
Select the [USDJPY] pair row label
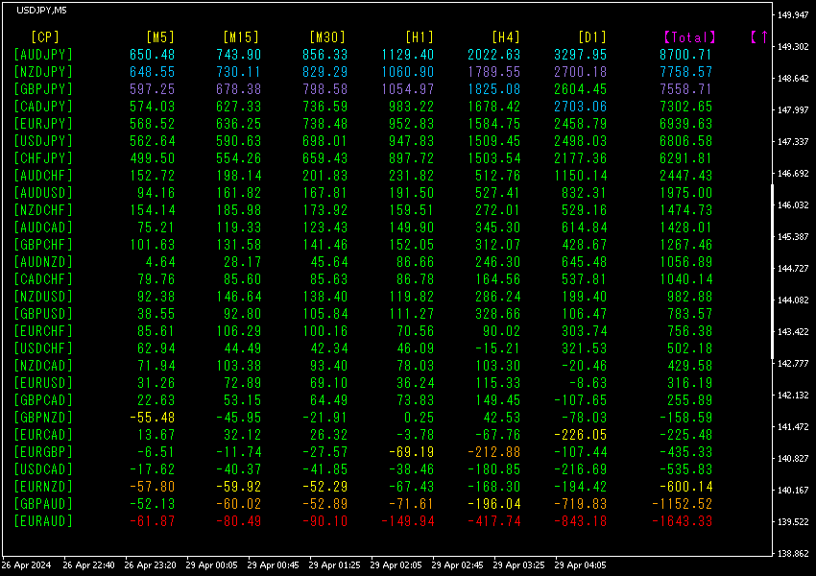coord(43,141)
